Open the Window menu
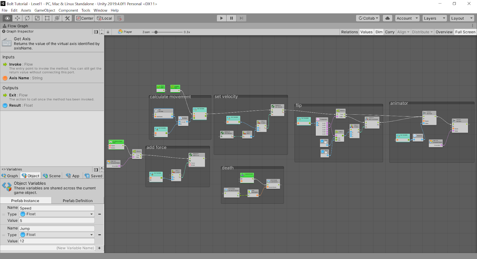The image size is (477, 259). point(100,10)
